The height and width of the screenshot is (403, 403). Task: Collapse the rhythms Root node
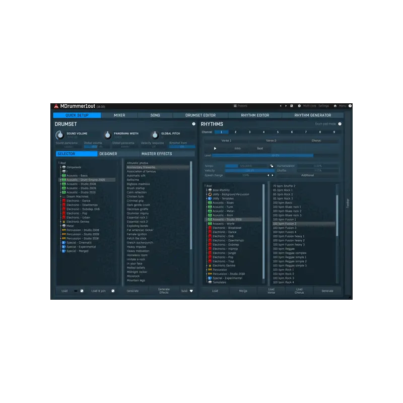pos(205,186)
